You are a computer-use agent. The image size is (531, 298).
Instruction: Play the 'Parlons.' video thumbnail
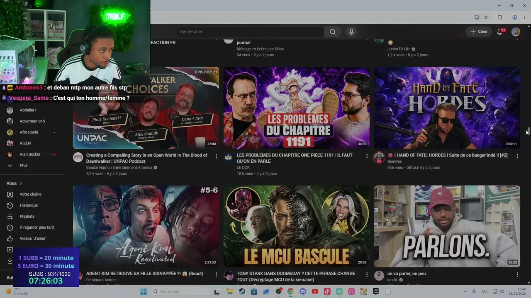tap(447, 226)
